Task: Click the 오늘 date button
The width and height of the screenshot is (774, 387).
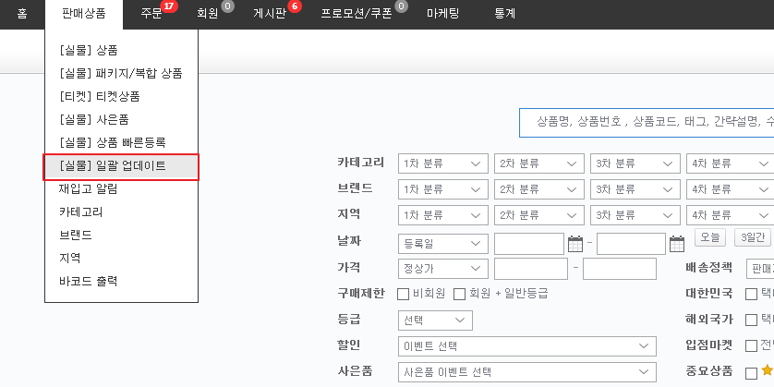Action: pyautogui.click(x=710, y=237)
